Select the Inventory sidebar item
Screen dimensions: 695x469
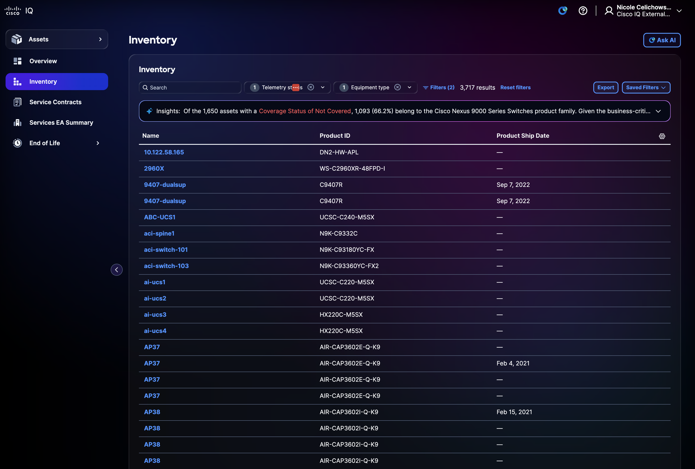tap(57, 82)
